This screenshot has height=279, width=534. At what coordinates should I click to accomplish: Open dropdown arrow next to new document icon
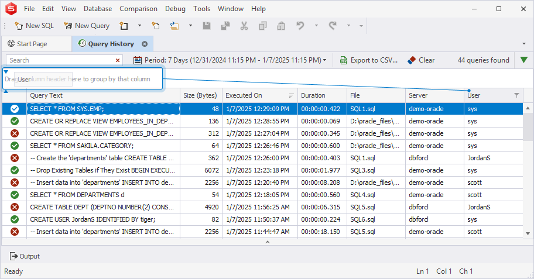(139, 26)
